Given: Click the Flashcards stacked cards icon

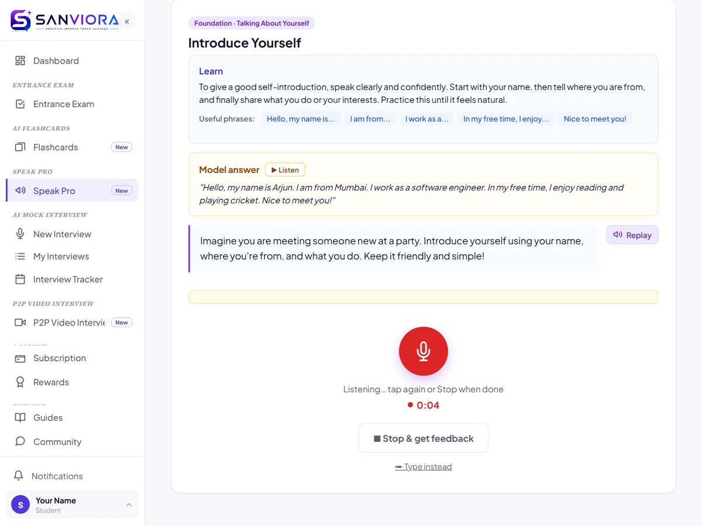Looking at the screenshot, I should point(20,147).
